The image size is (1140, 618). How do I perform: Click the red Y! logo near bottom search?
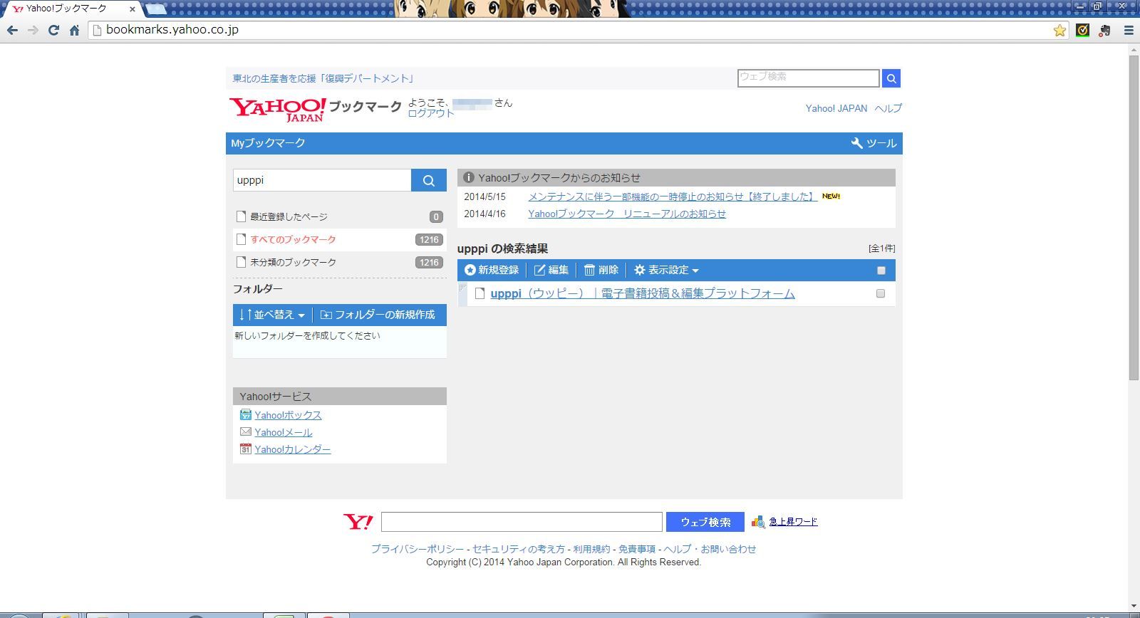pos(358,522)
